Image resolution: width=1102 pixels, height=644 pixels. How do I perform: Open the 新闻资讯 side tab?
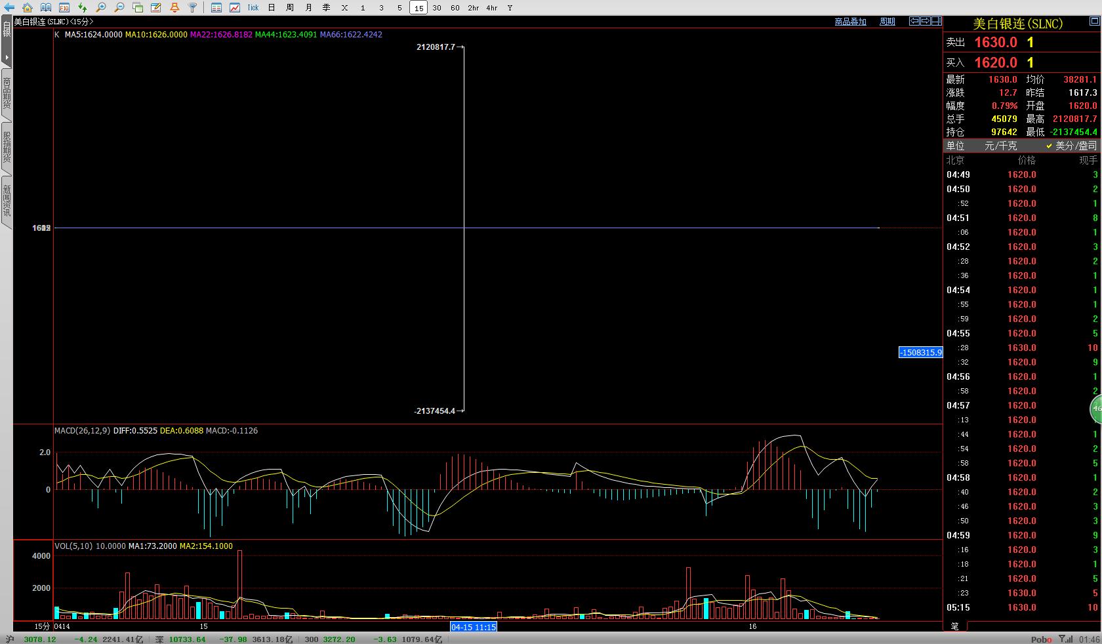(x=7, y=200)
